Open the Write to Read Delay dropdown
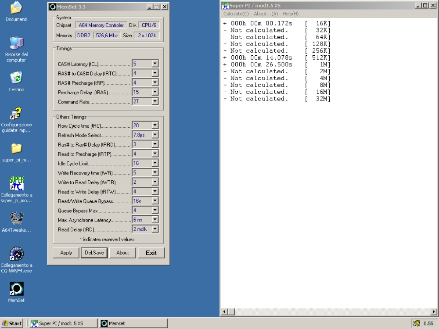This screenshot has width=439, height=329. [155, 182]
